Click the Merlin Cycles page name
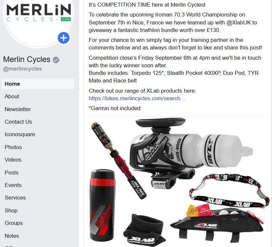Viewport: 272px width, 247px height. click(x=27, y=59)
